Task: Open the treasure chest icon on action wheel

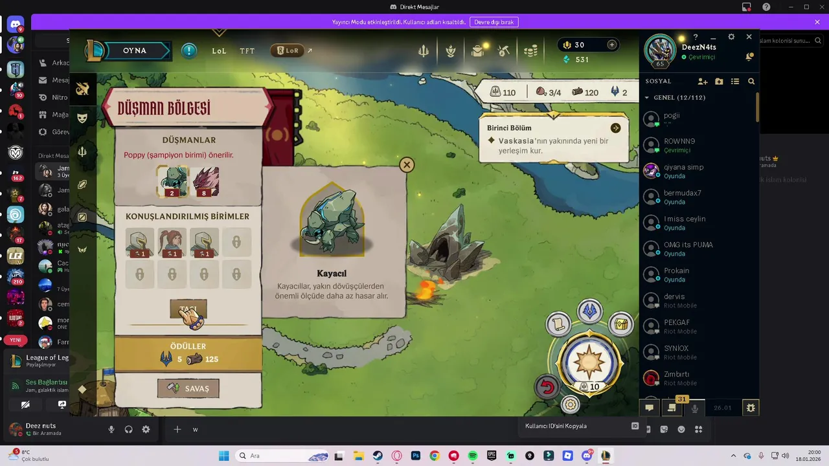Action: click(x=621, y=324)
